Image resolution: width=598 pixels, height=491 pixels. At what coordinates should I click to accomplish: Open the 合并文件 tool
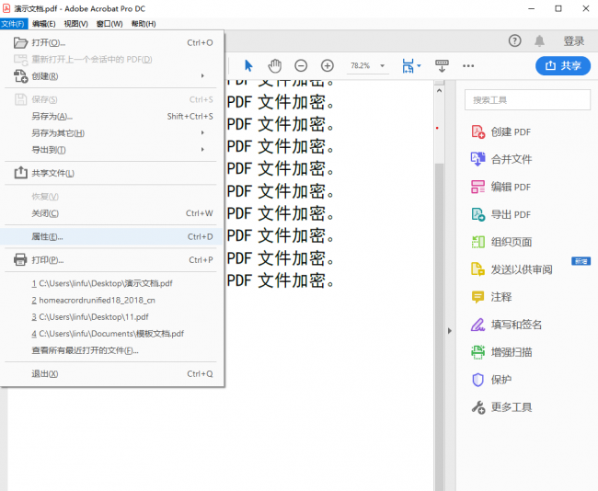(x=501, y=159)
